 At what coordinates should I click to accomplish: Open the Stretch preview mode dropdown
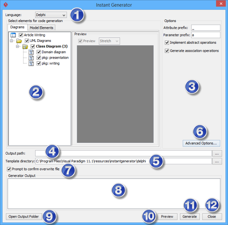coord(109,41)
